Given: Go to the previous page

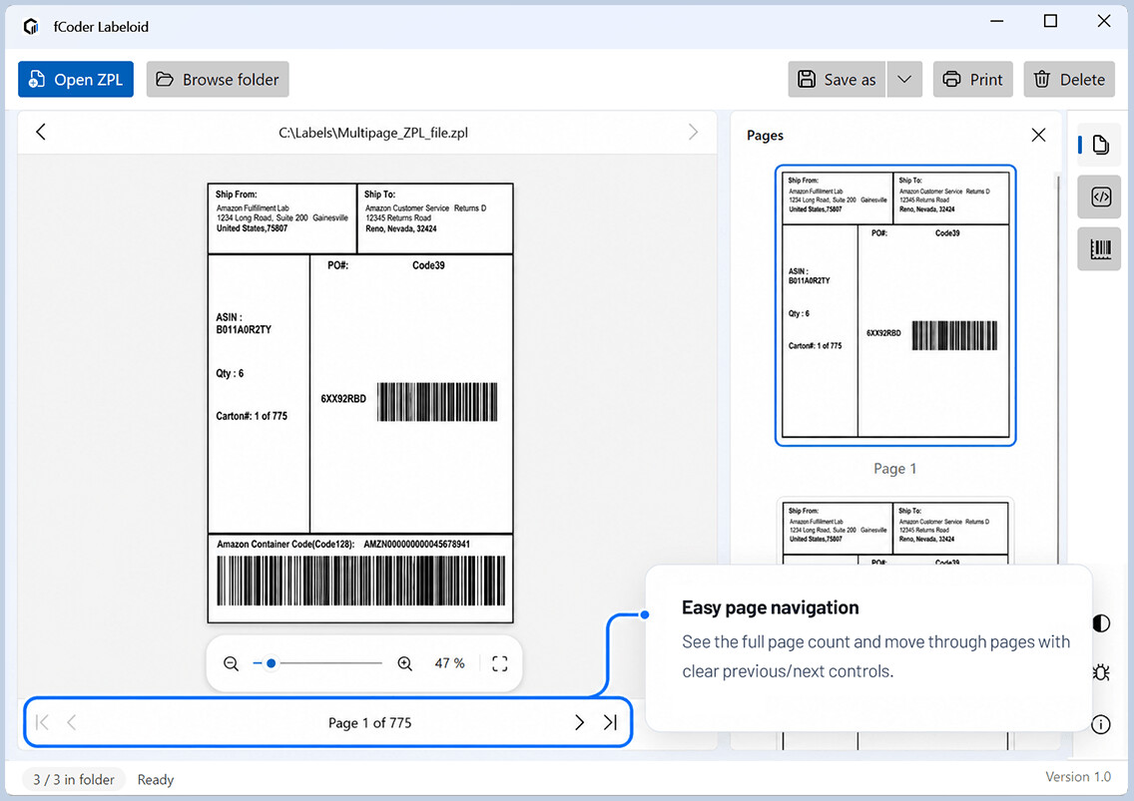Looking at the screenshot, I should pos(72,722).
